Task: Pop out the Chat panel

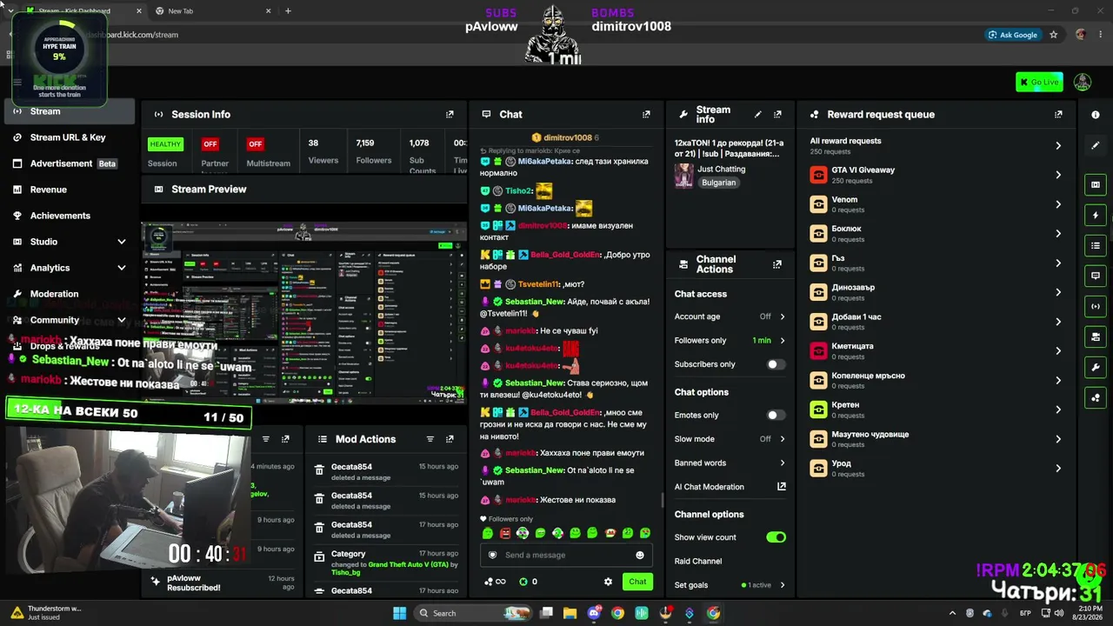Action: point(646,114)
